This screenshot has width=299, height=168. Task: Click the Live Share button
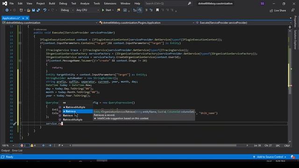tap(278, 10)
